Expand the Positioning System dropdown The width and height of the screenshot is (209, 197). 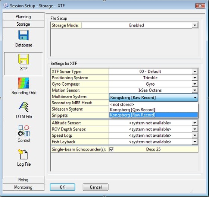tap(195, 78)
